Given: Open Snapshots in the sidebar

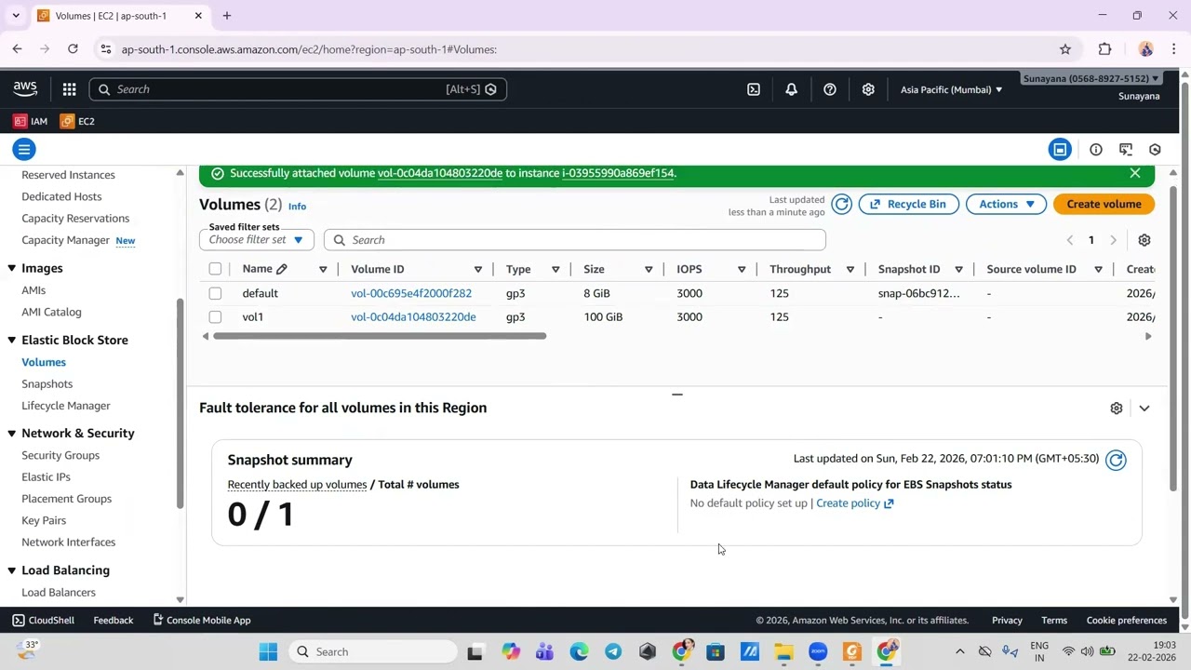Looking at the screenshot, I should (x=47, y=383).
